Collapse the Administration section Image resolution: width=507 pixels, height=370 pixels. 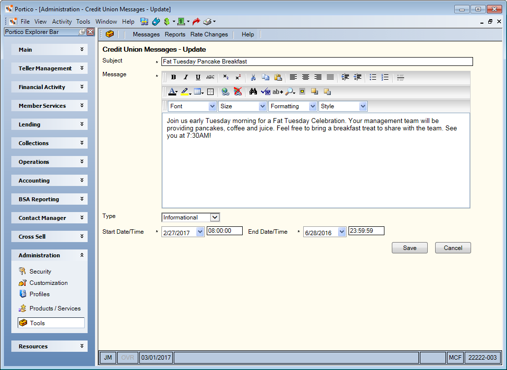tap(50, 255)
